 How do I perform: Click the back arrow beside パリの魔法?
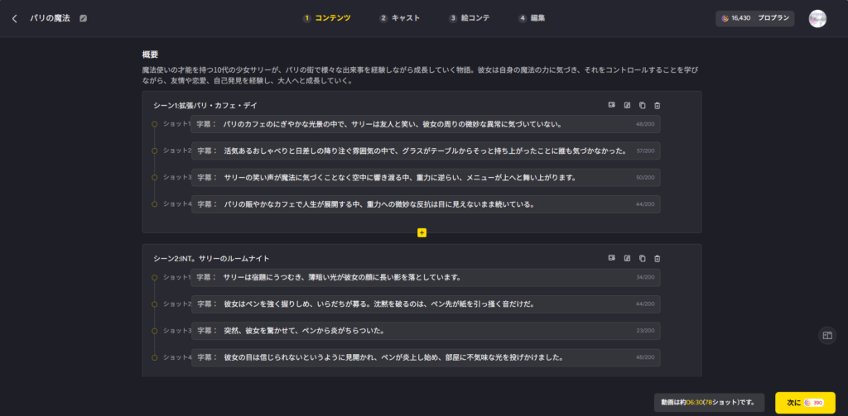tap(14, 18)
